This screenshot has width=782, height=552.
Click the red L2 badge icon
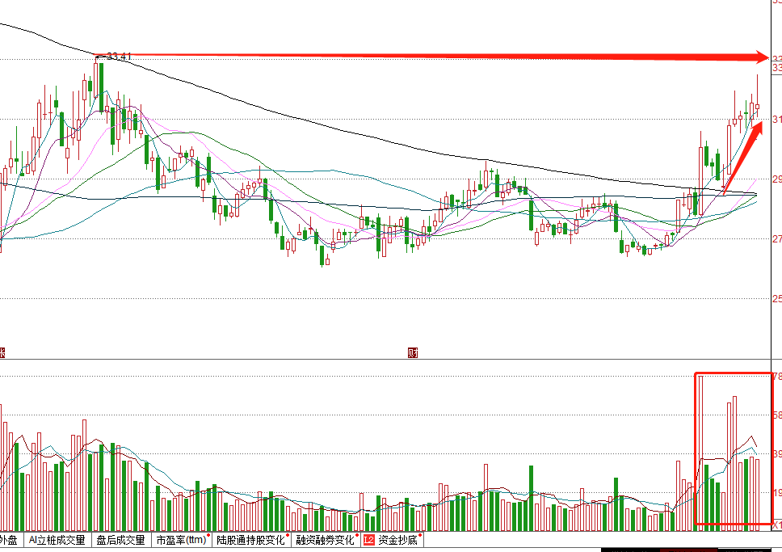[369, 540]
